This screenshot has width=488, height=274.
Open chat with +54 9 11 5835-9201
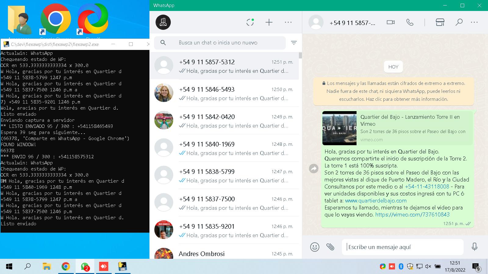coord(224,230)
